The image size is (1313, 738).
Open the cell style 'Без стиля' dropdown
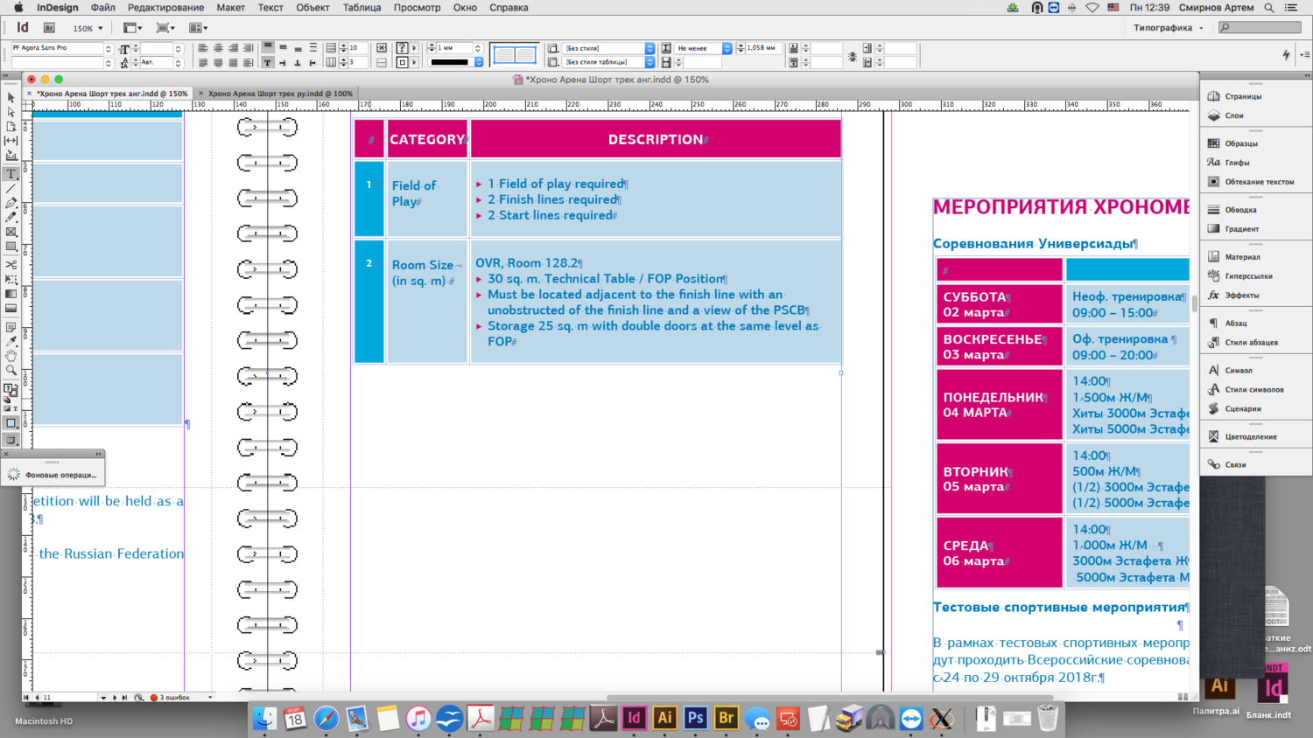[649, 48]
